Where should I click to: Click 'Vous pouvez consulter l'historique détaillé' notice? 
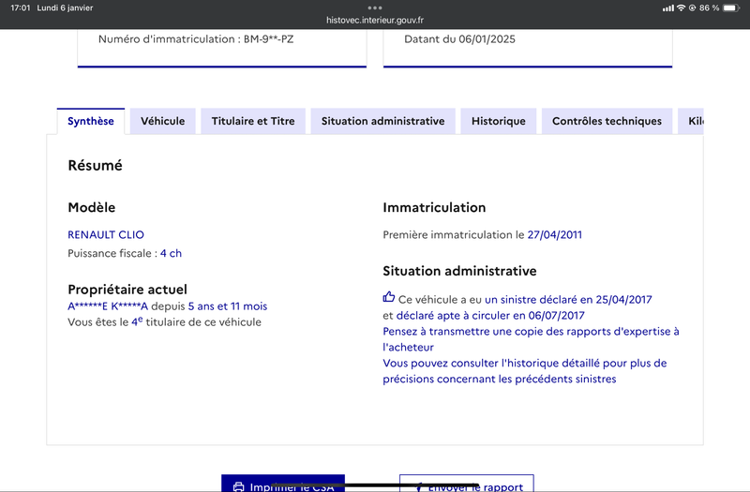[x=525, y=371]
